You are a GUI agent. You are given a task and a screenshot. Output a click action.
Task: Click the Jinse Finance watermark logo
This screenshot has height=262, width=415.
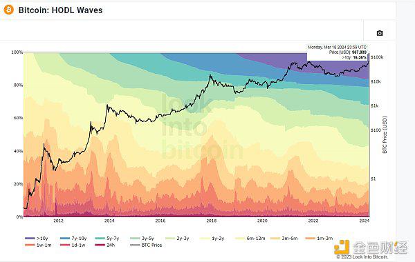point(371,248)
